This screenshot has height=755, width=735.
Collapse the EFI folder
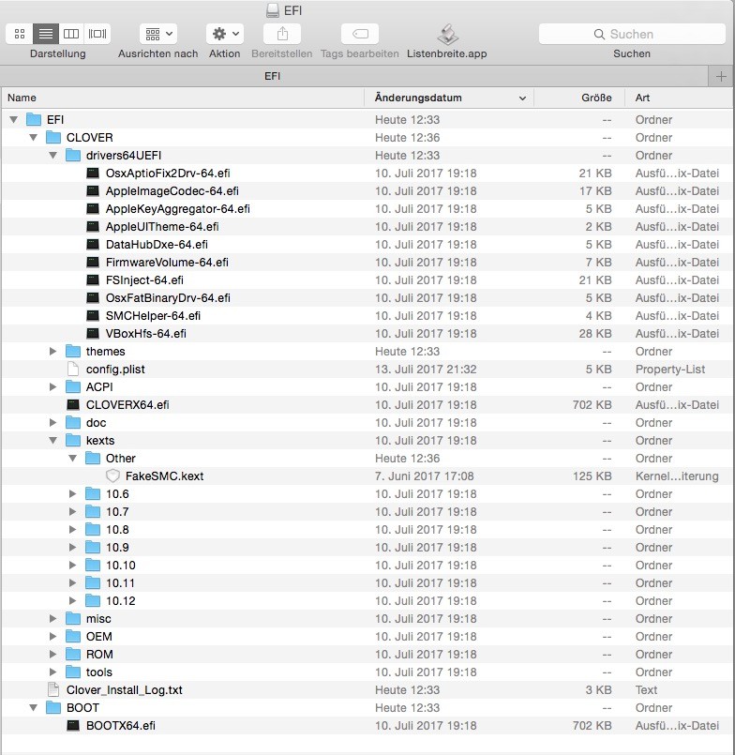click(x=13, y=119)
